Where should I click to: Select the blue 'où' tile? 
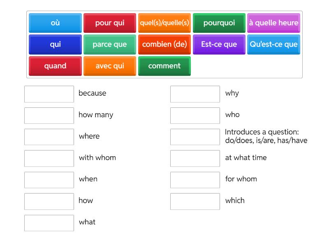coord(55,23)
